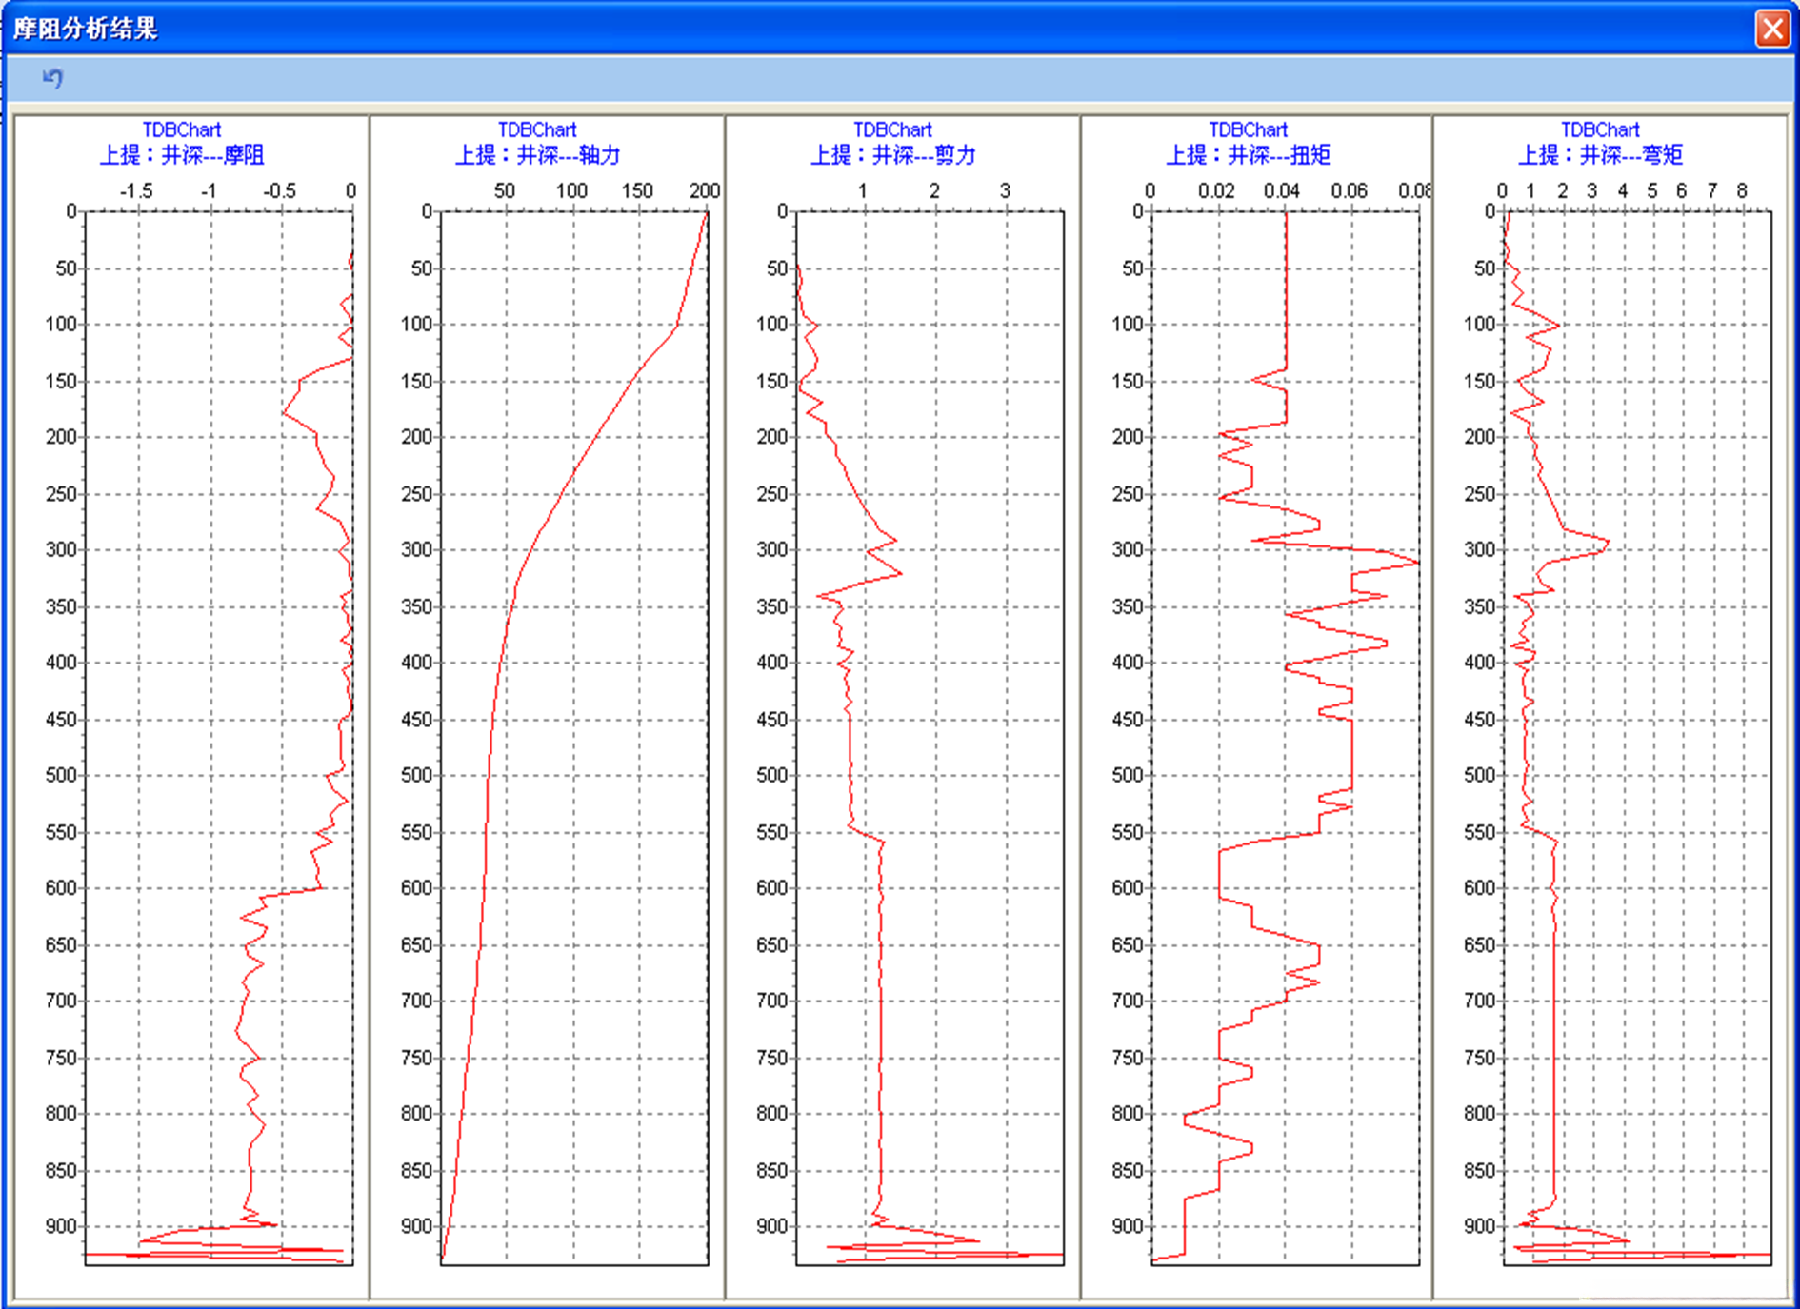Click the 摩阻分析结果 window title text
The height and width of the screenshot is (1309, 1800).
pyautogui.click(x=86, y=29)
